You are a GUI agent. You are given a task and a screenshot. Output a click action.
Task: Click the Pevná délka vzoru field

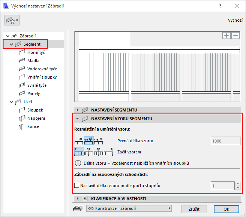[225, 141]
